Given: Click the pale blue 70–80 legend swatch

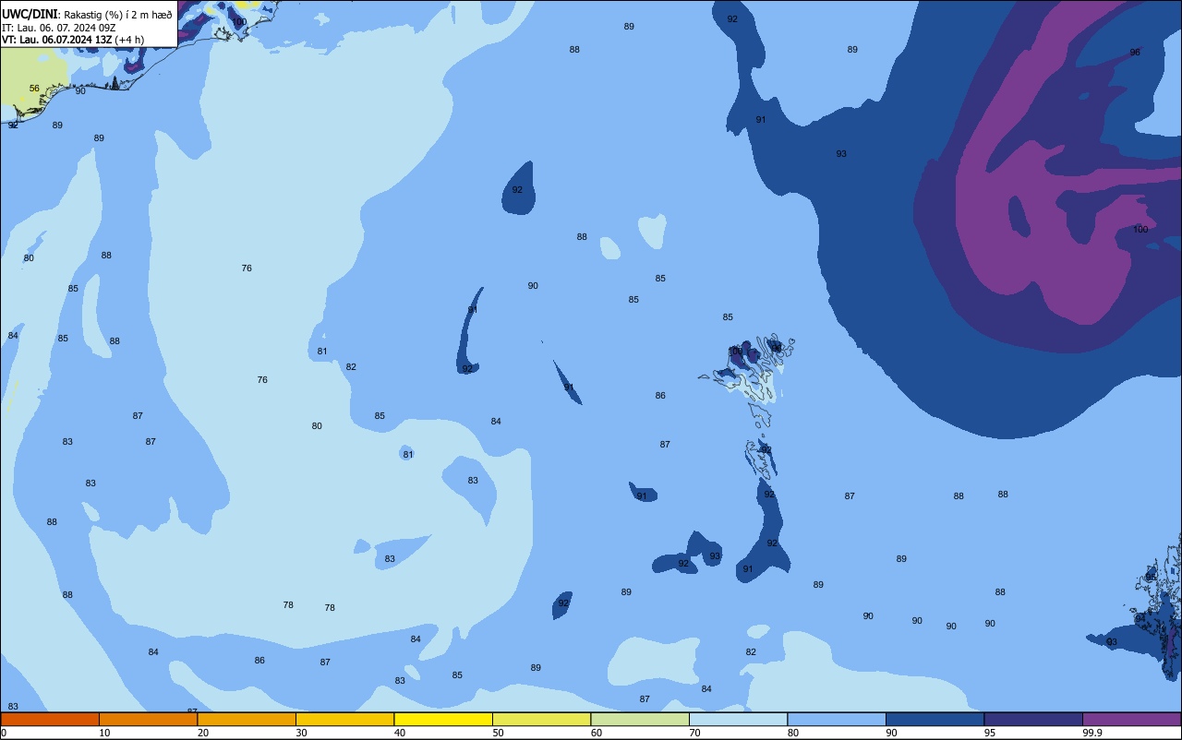Looking at the screenshot, I should [738, 719].
